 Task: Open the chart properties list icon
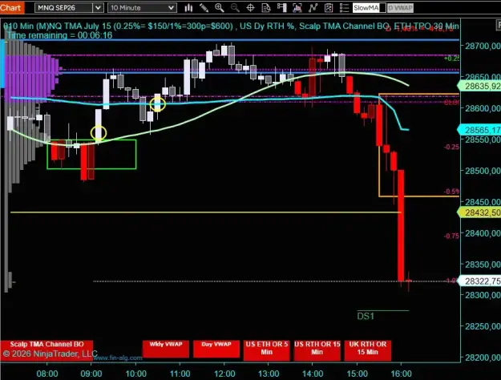[344, 8]
